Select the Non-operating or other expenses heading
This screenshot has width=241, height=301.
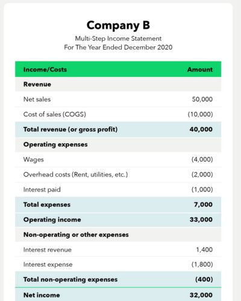click(76, 235)
